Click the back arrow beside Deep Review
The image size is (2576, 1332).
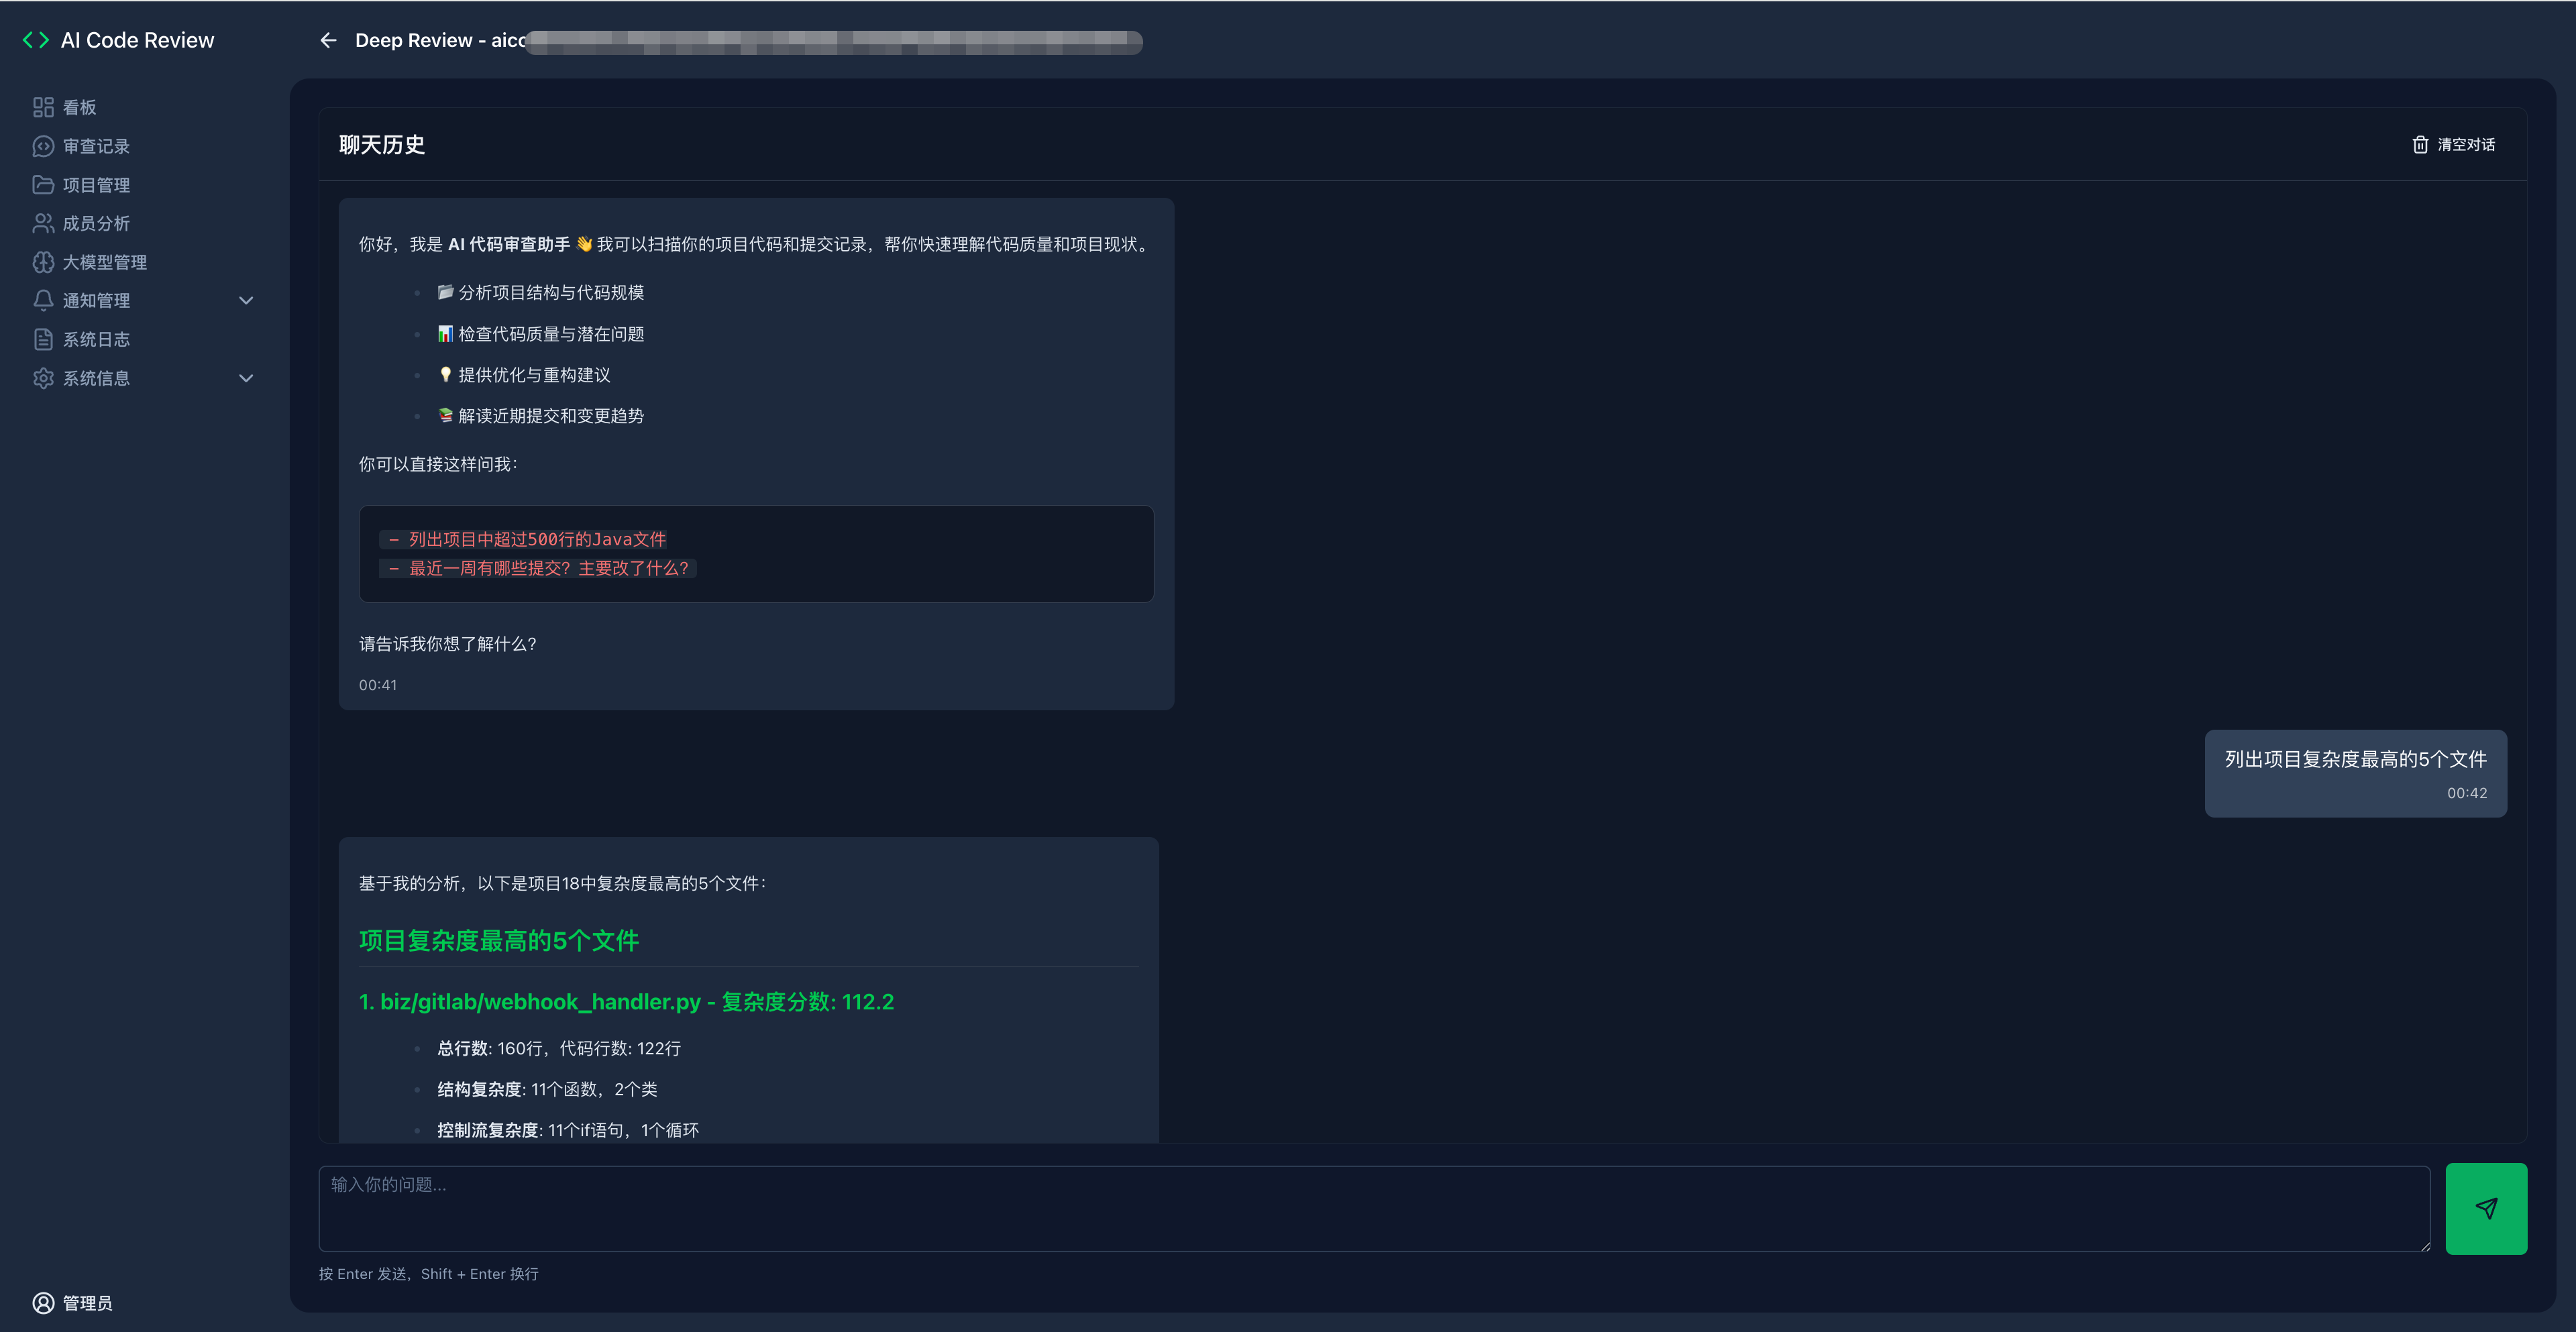(x=328, y=40)
